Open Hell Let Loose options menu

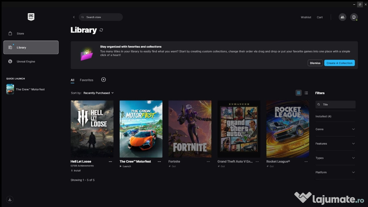coord(110,162)
